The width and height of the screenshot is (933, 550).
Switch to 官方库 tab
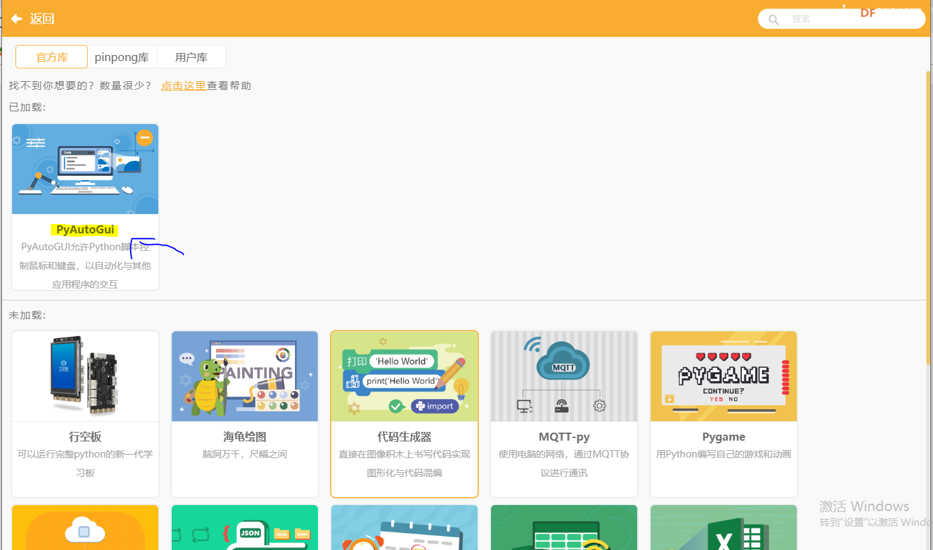(52, 57)
